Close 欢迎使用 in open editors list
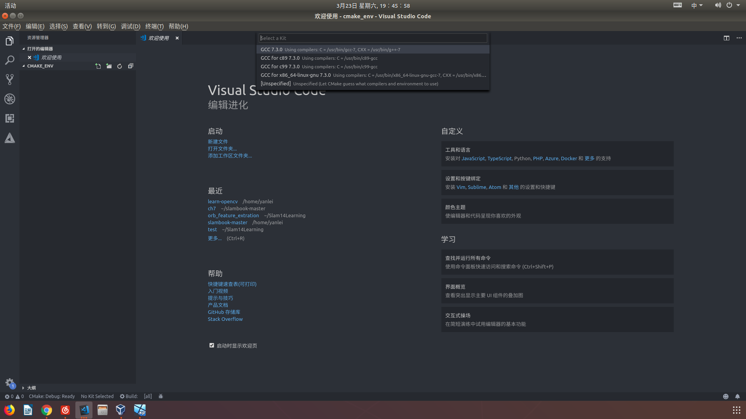 pos(30,57)
